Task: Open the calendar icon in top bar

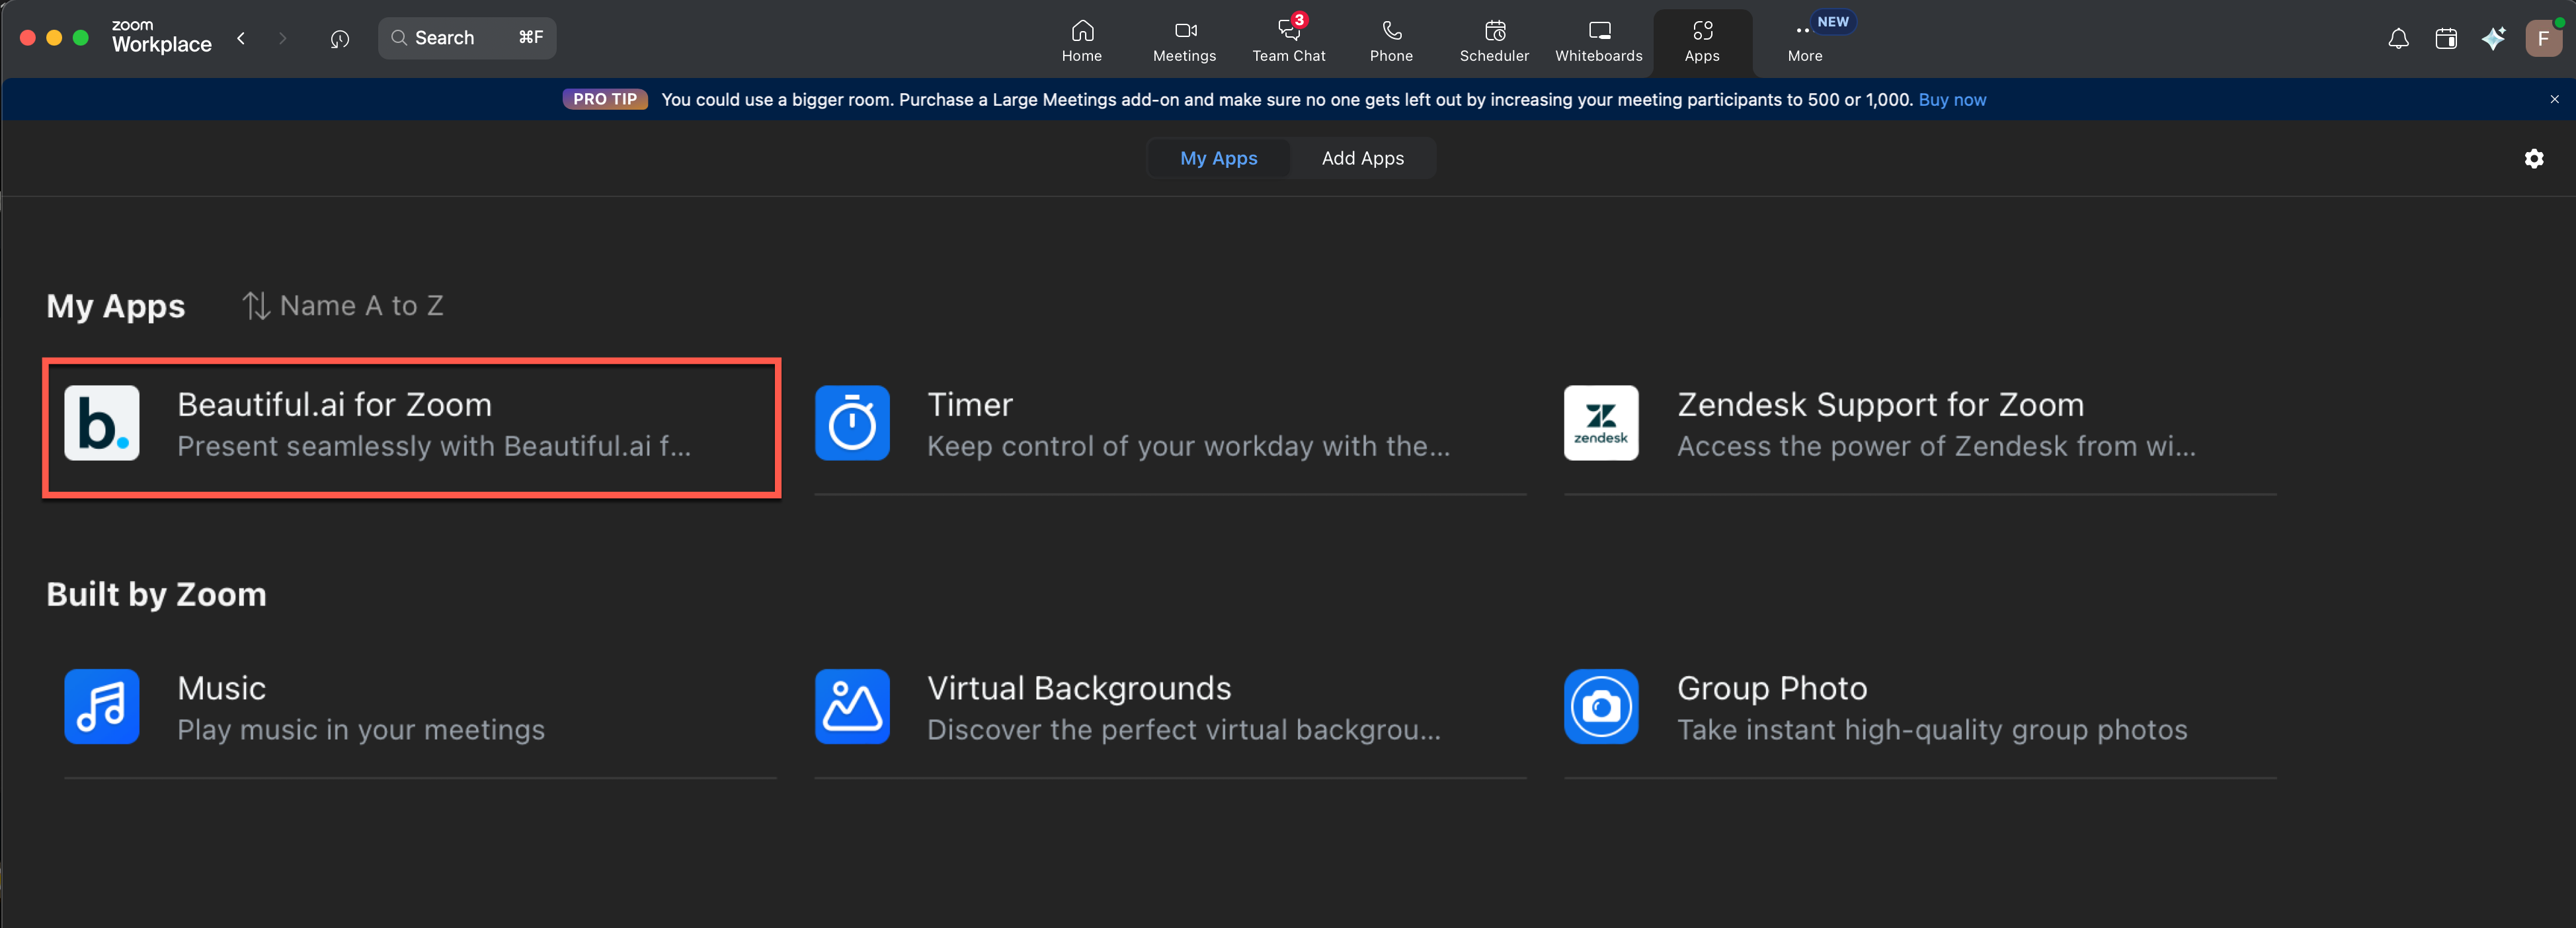Action: 2446,39
